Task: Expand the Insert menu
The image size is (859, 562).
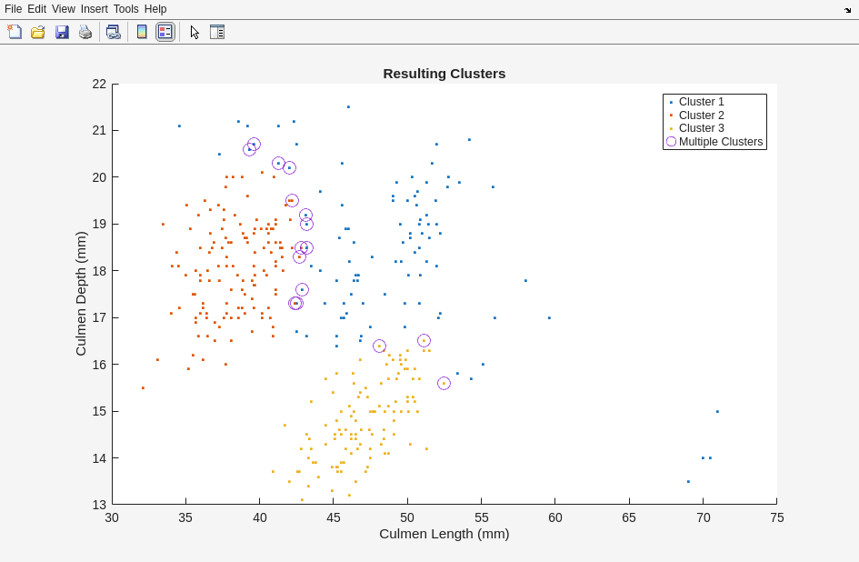Action: (x=94, y=9)
